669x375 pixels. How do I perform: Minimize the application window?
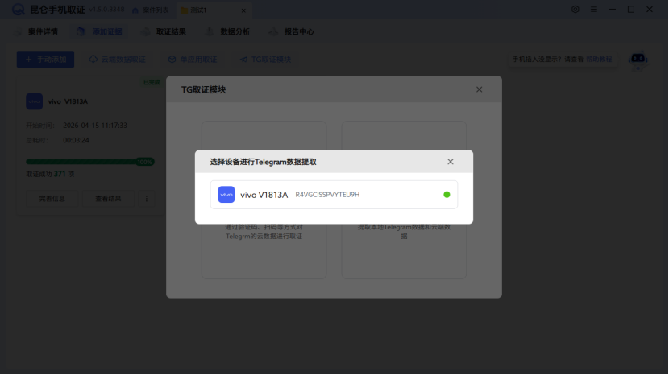coord(613,10)
